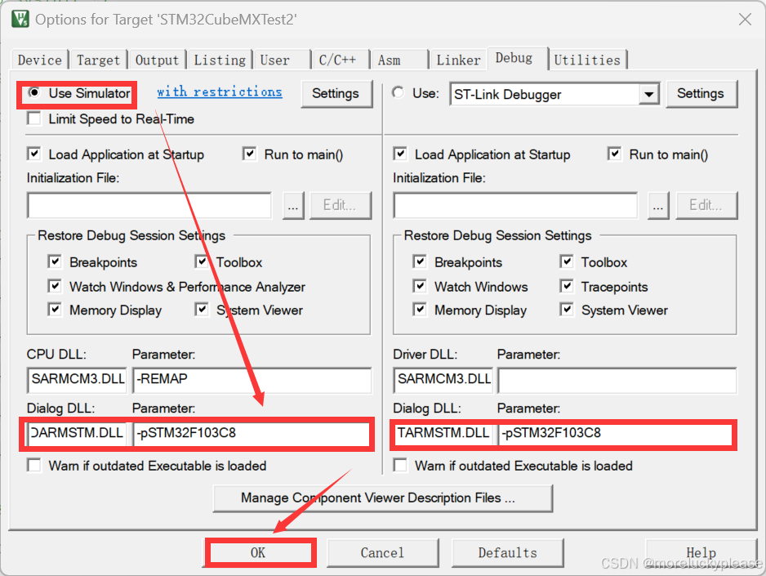Viewport: 766px width, 576px height.
Task: Open the Utilities tab
Action: (587, 60)
